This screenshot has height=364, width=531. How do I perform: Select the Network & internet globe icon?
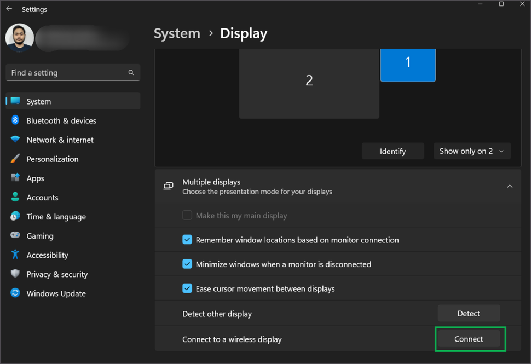click(x=14, y=140)
